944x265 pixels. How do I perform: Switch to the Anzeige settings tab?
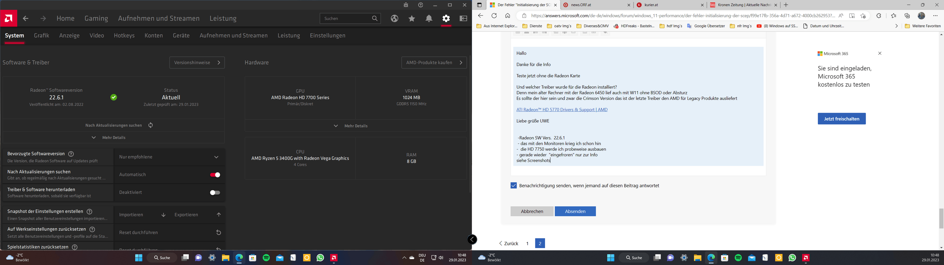click(x=69, y=35)
